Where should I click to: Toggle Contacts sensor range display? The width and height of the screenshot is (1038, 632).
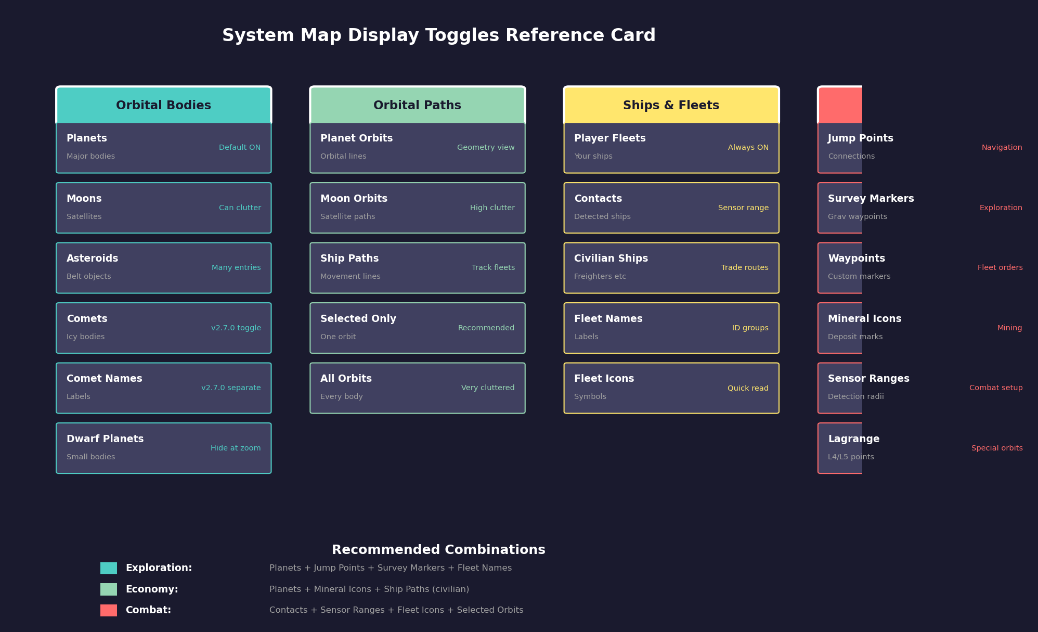(671, 207)
